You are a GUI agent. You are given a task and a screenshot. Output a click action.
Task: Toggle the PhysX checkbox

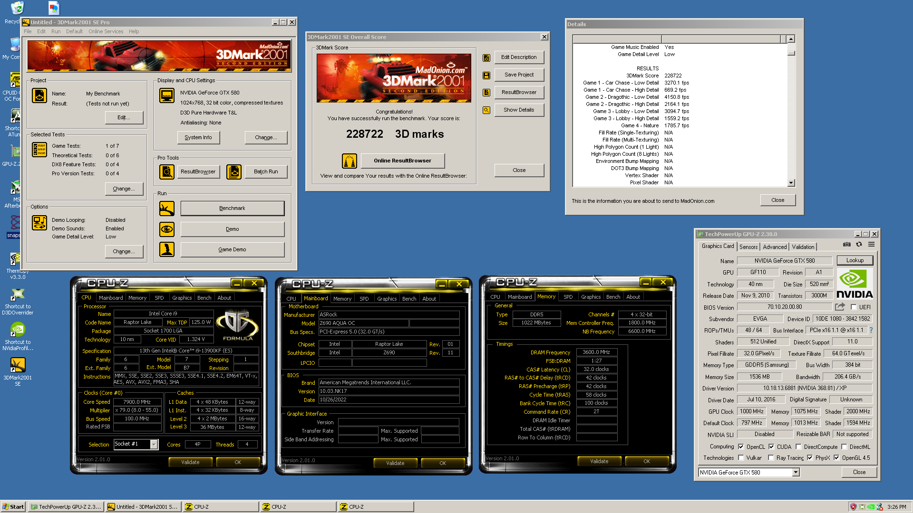(810, 458)
